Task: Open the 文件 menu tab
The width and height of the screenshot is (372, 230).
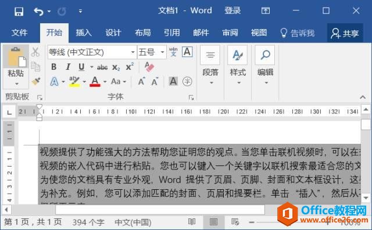Action: click(19, 33)
